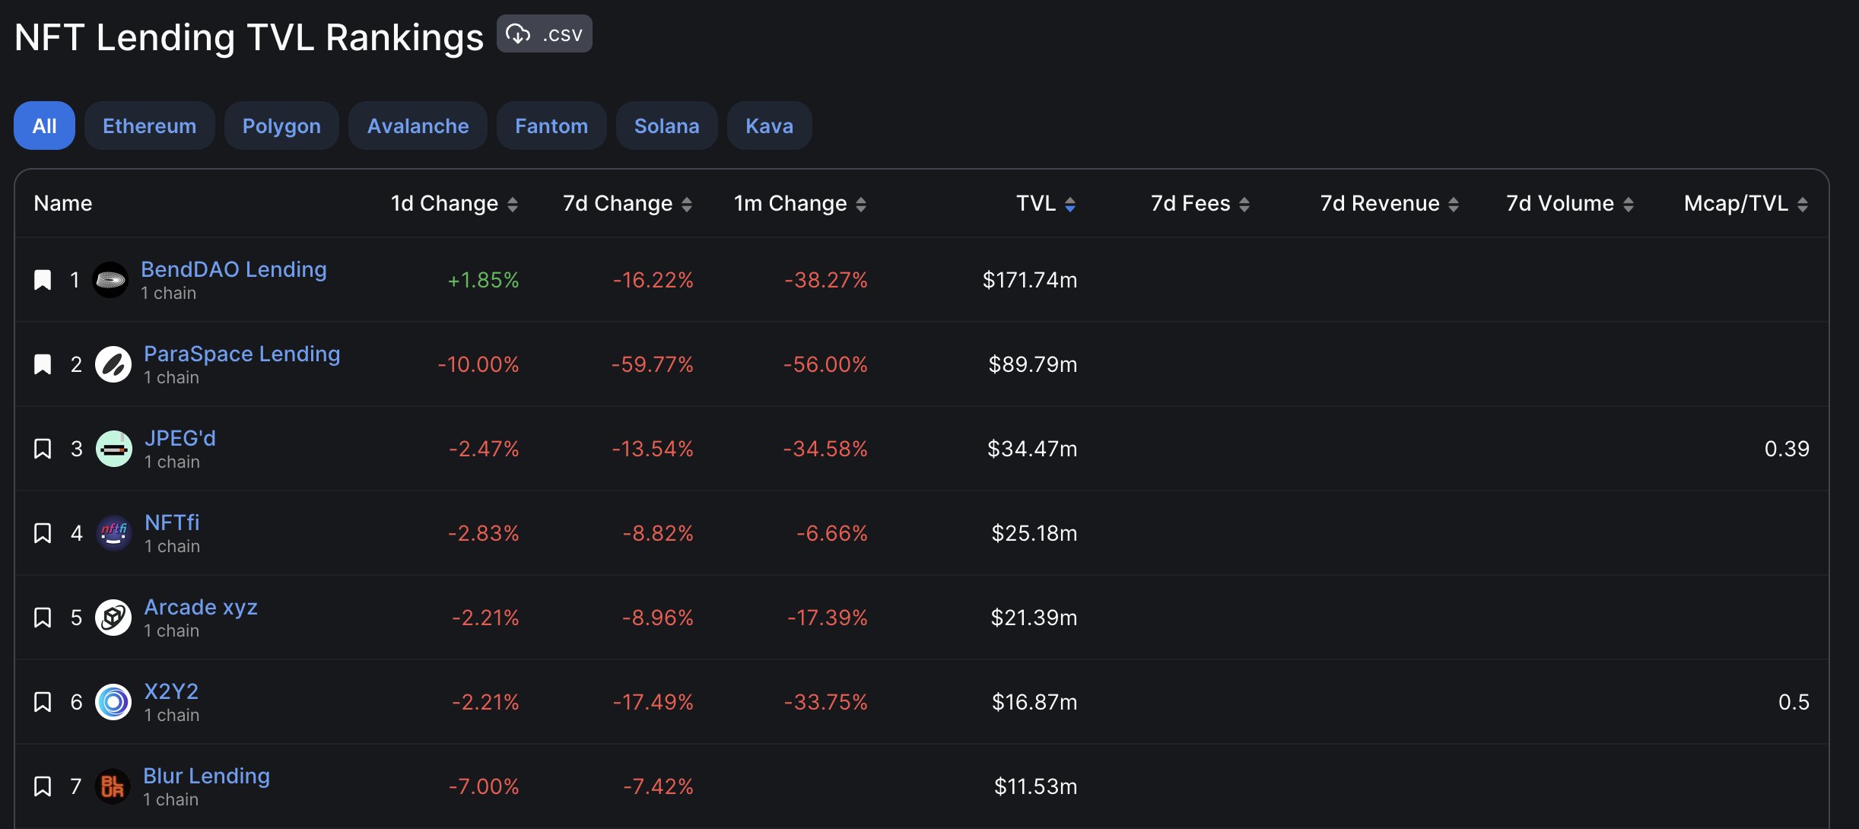
Task: Filter rankings by Kava
Action: 769,125
